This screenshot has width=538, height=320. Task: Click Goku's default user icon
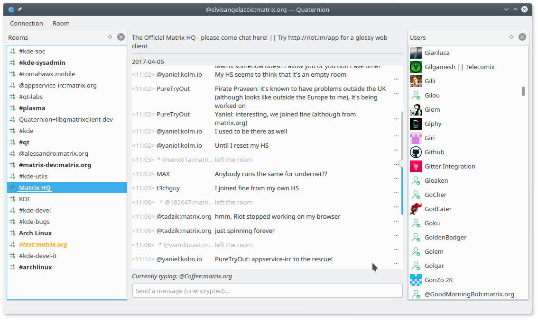click(x=416, y=223)
